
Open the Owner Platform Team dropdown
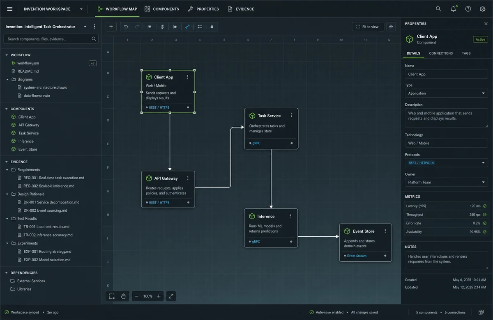point(446,182)
